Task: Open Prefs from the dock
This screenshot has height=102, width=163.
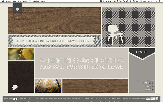Action: [x=47, y=99]
